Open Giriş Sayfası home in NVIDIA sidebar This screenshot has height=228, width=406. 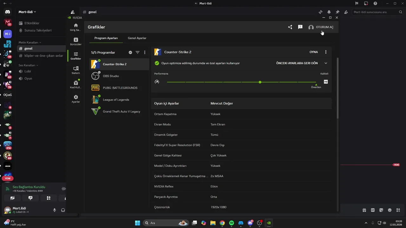(75, 27)
